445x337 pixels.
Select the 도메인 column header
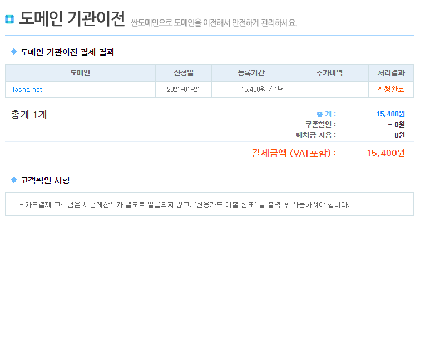click(x=80, y=73)
